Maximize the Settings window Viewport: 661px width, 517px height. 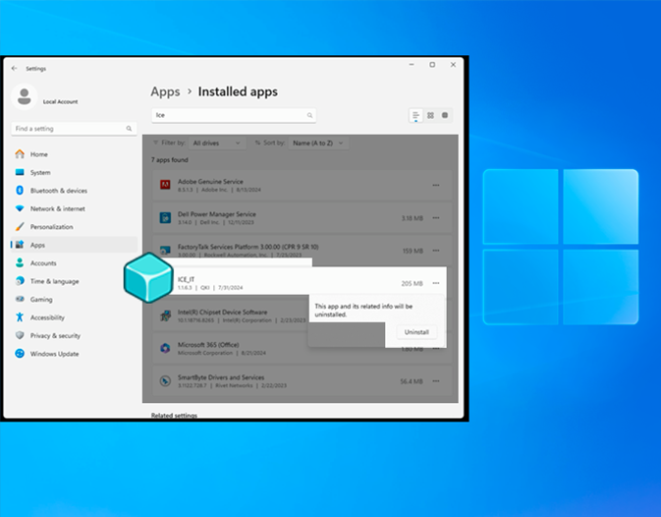click(432, 65)
